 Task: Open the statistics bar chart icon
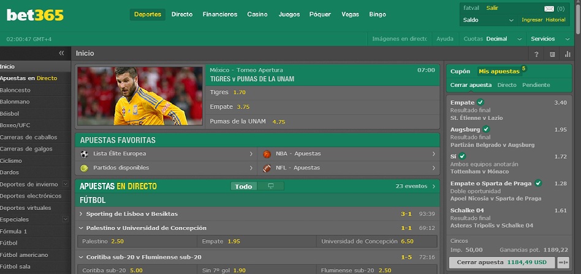pyautogui.click(x=568, y=54)
